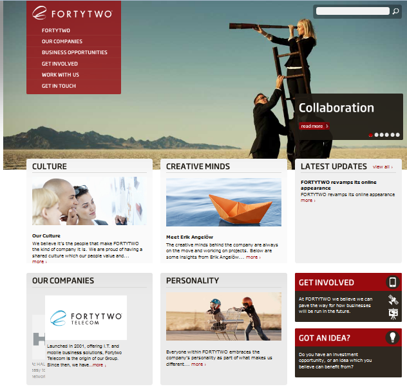Image resolution: width=407 pixels, height=389 pixels.
Task: Click more link under FORTYTWO revamps update
Action: (308, 201)
